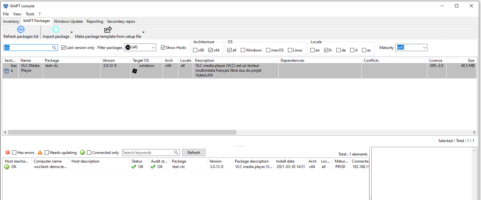This screenshot has width=481, height=200.
Task: Click the GPL-2.0 licence cell
Action: pyautogui.click(x=437, y=71)
